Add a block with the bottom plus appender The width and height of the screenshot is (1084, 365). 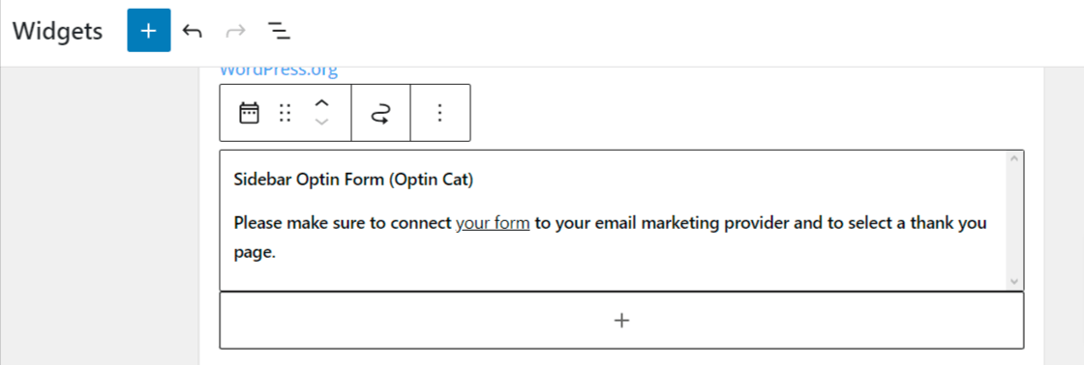pyautogui.click(x=621, y=321)
